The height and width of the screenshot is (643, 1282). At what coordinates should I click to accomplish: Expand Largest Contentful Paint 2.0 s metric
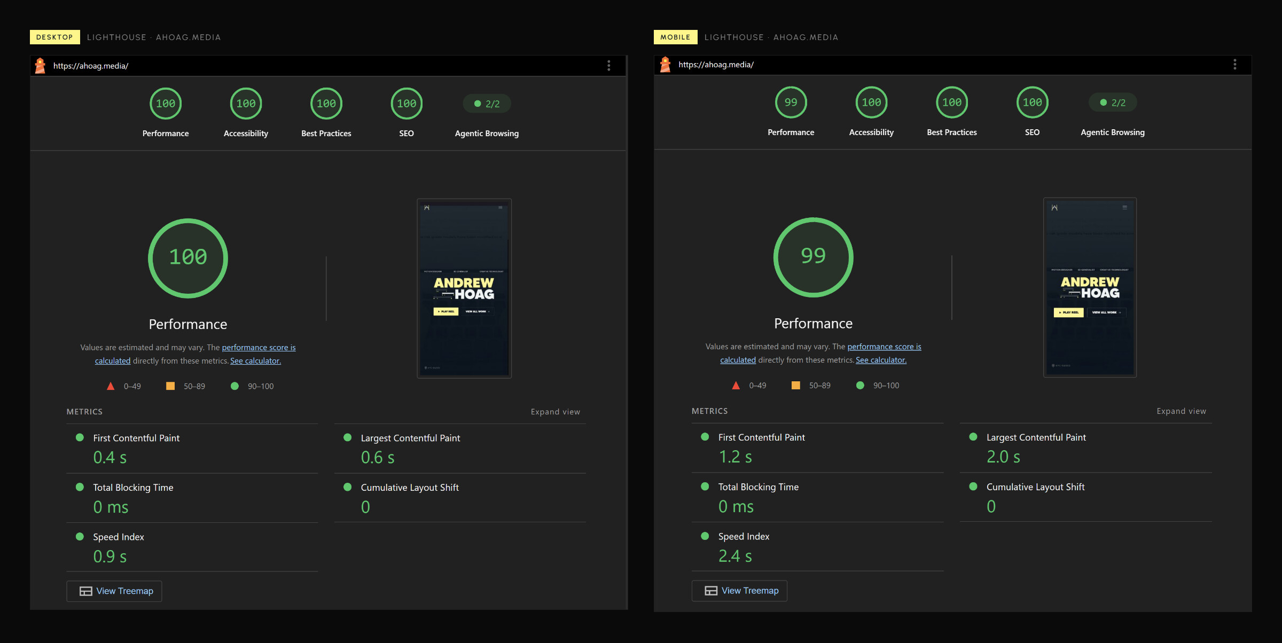click(1086, 448)
